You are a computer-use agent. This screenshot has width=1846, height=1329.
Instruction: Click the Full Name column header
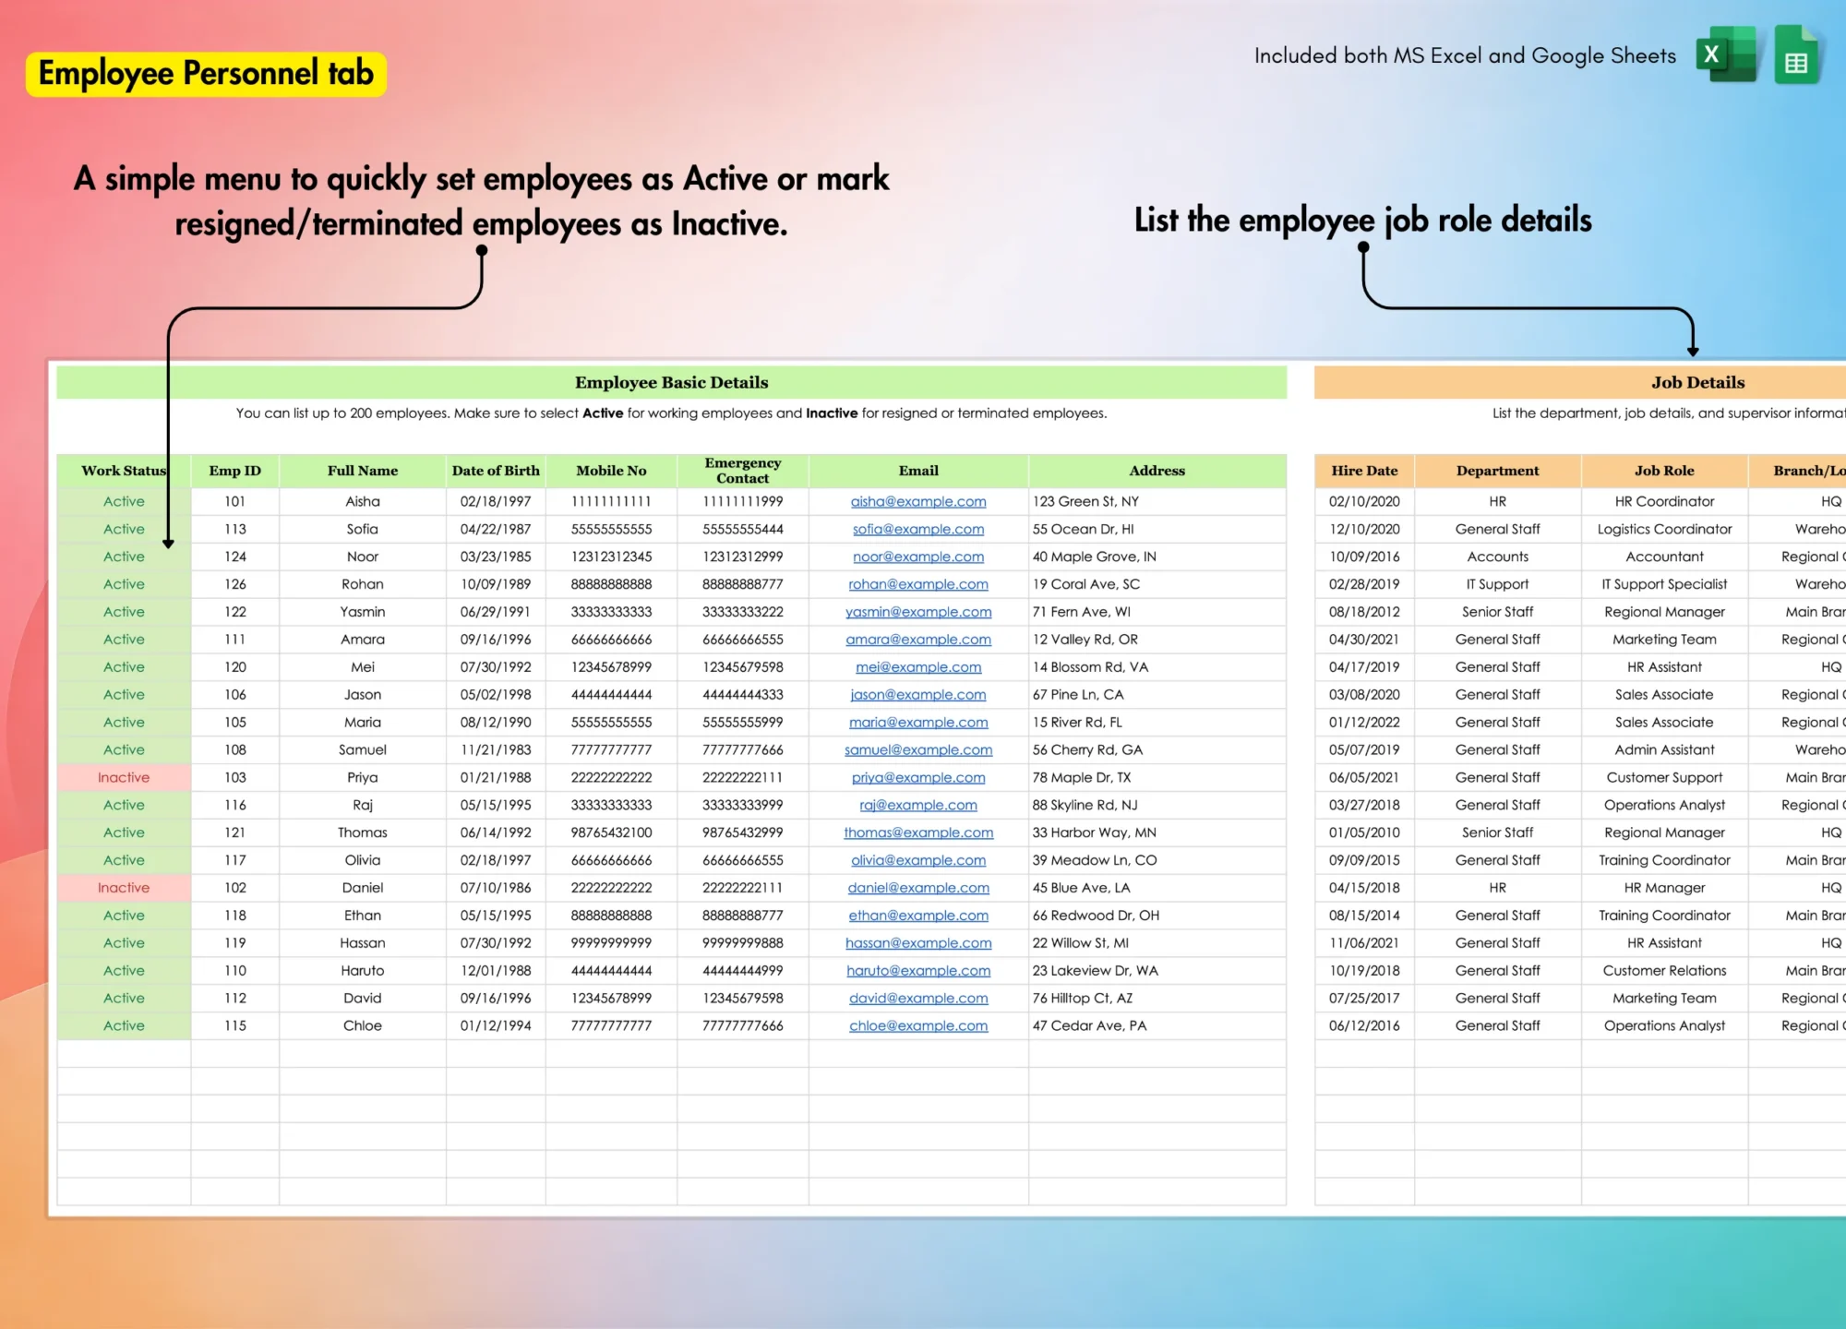click(x=363, y=471)
